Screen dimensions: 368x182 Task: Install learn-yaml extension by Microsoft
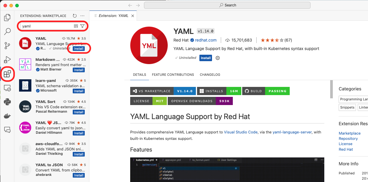pyautogui.click(x=79, y=91)
